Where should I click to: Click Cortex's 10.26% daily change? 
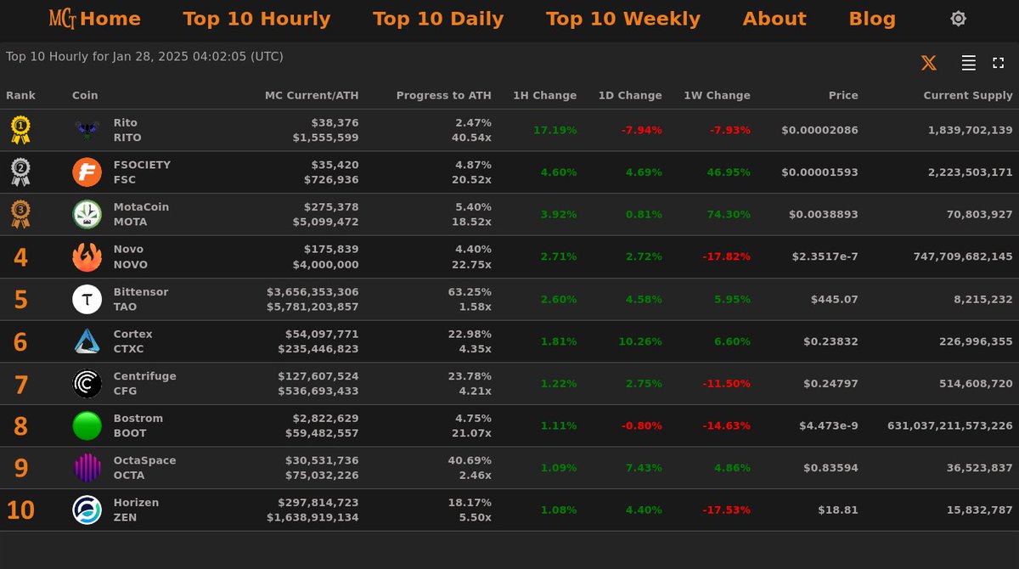640,341
